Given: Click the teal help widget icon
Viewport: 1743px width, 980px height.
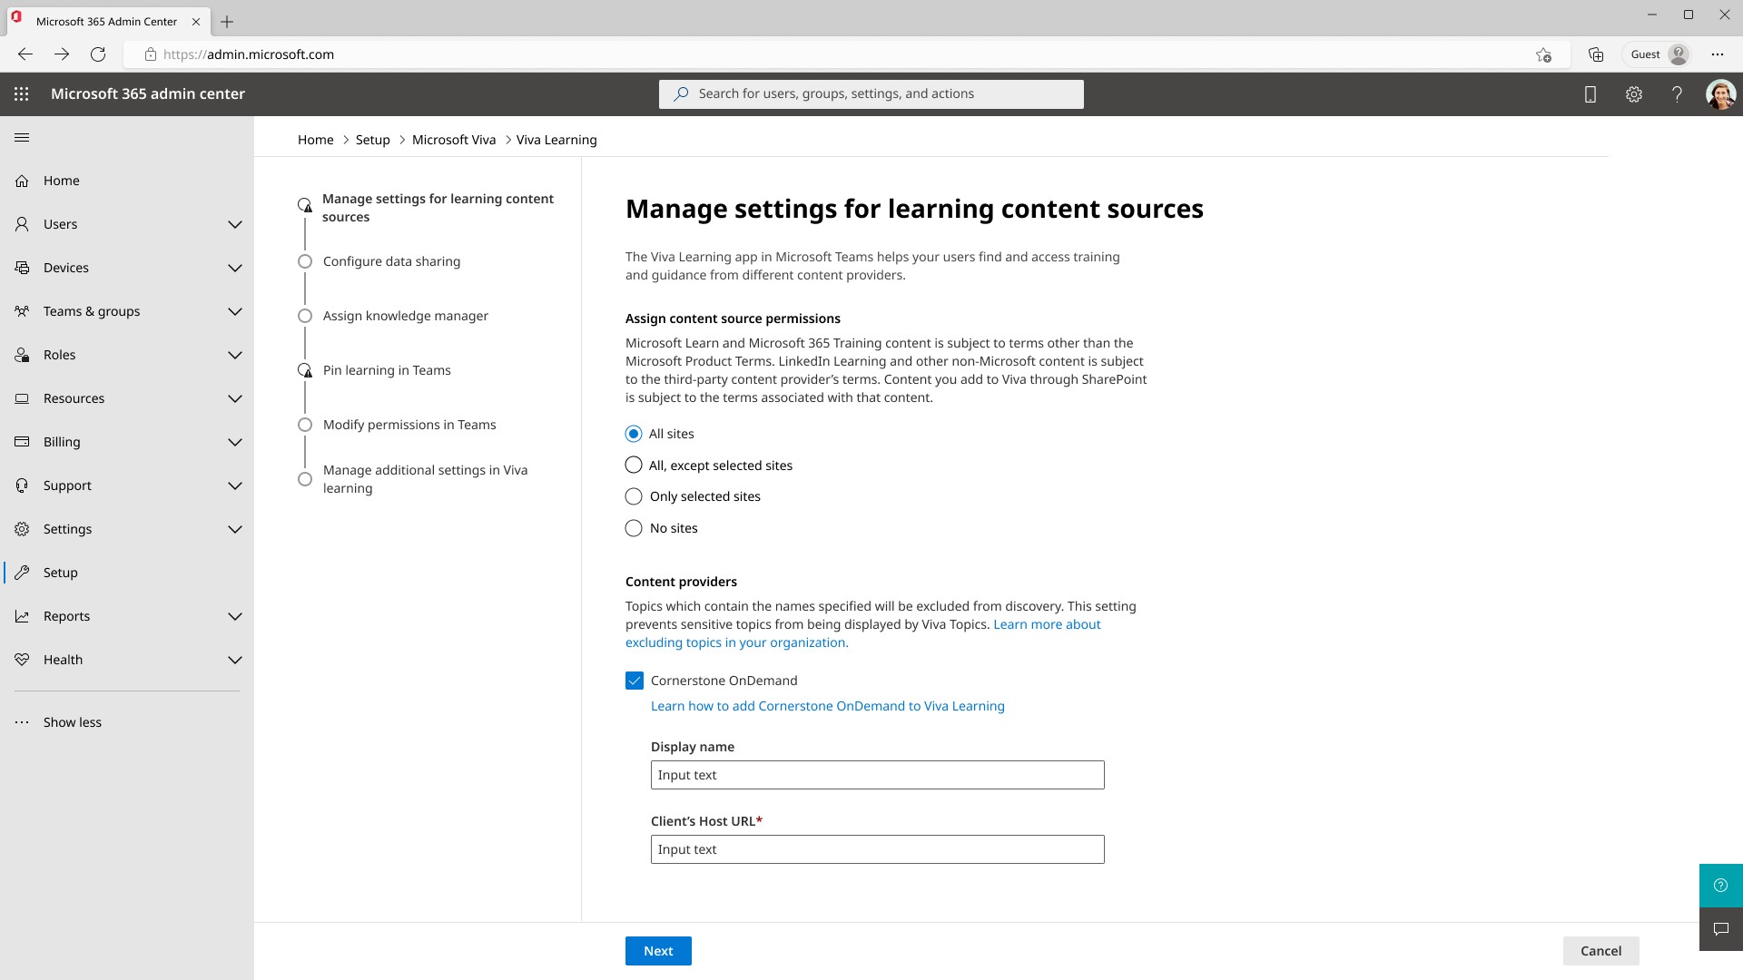Looking at the screenshot, I should coord(1720,885).
